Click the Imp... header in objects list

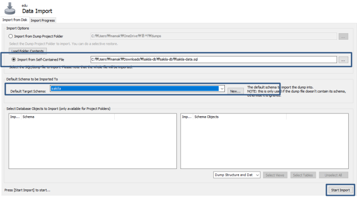[x=187, y=117]
